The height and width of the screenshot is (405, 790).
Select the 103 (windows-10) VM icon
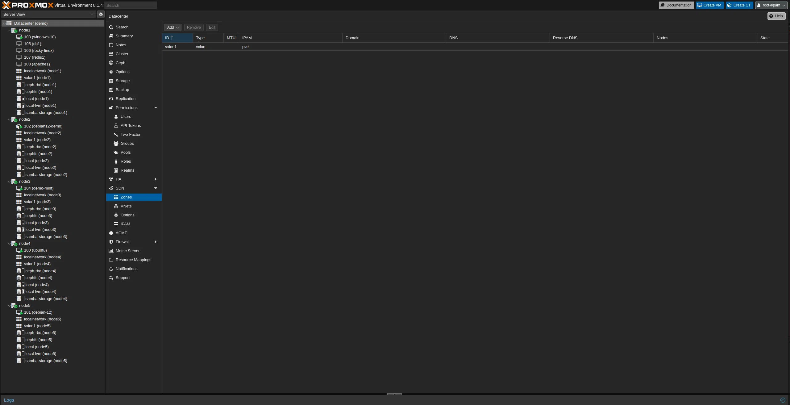click(x=19, y=37)
